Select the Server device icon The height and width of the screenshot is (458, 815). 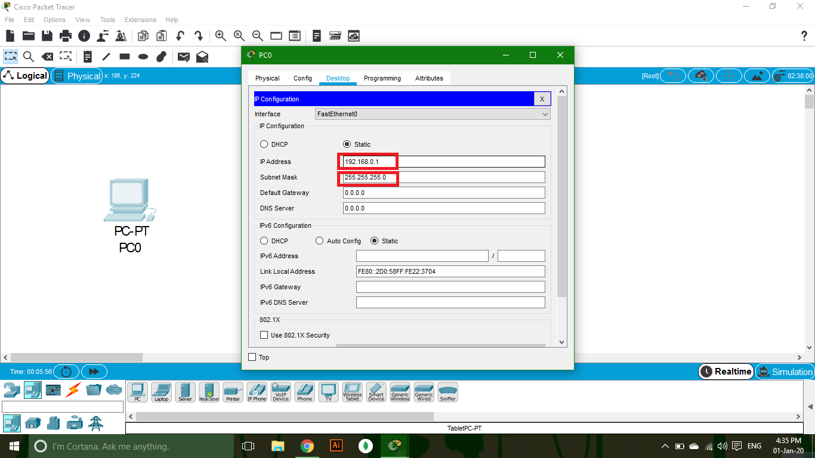pyautogui.click(x=186, y=392)
